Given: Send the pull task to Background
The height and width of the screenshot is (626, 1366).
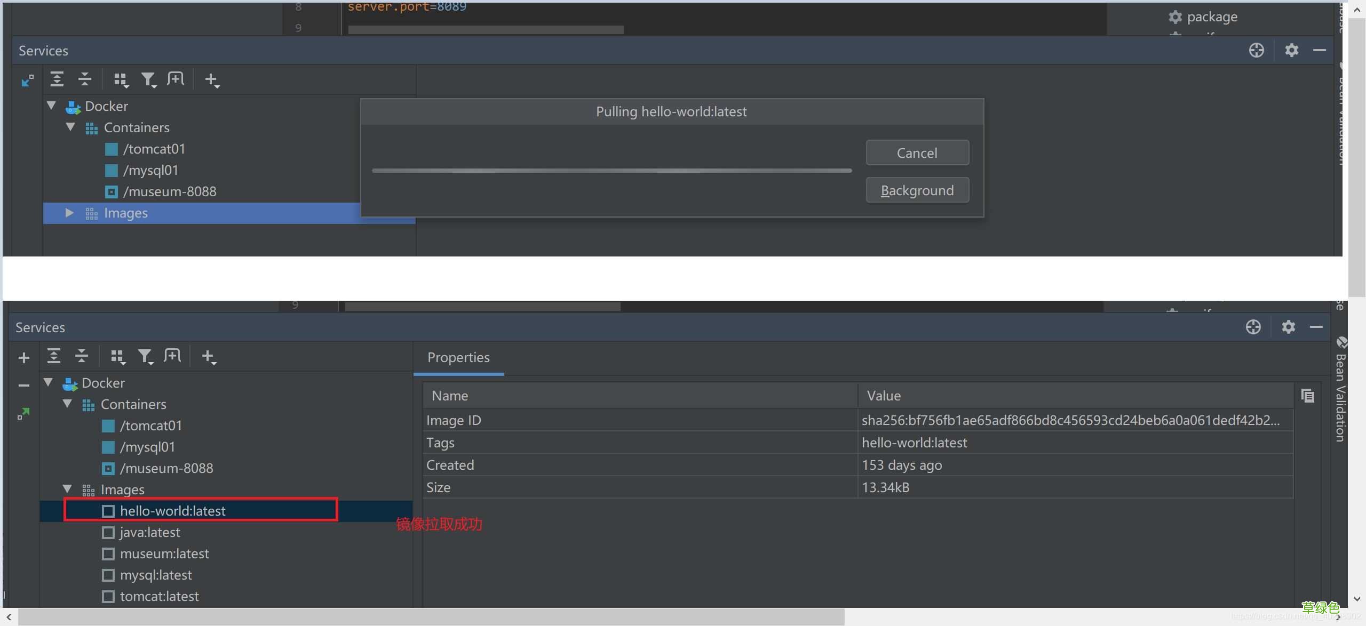Looking at the screenshot, I should [917, 190].
